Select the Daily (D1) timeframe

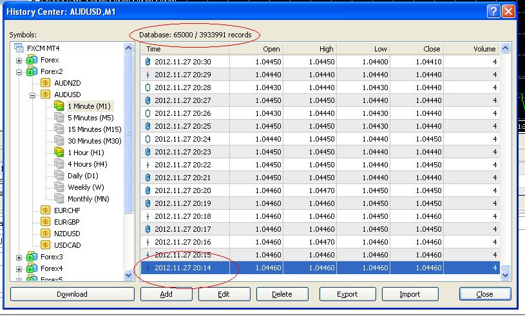pyautogui.click(x=82, y=176)
